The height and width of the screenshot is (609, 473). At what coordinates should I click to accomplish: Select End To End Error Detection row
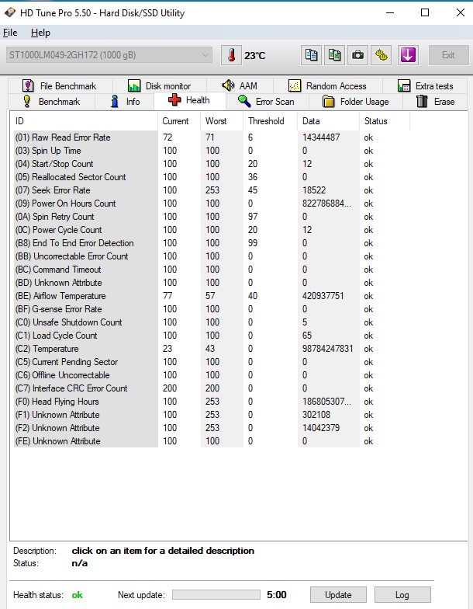pos(212,242)
